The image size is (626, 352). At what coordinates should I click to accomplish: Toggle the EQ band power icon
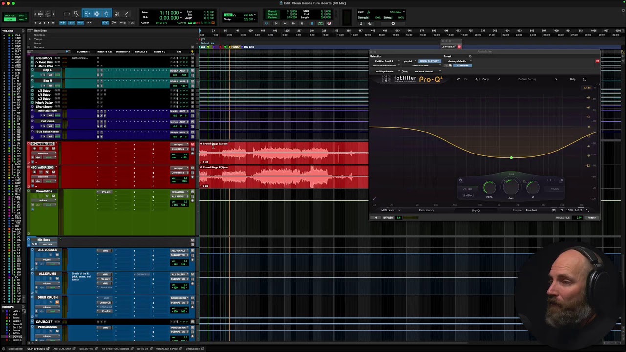pyautogui.click(x=460, y=180)
